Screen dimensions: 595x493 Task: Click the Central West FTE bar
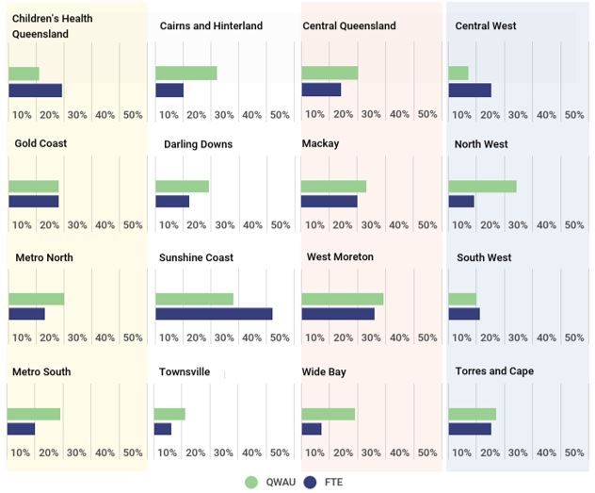click(x=470, y=90)
